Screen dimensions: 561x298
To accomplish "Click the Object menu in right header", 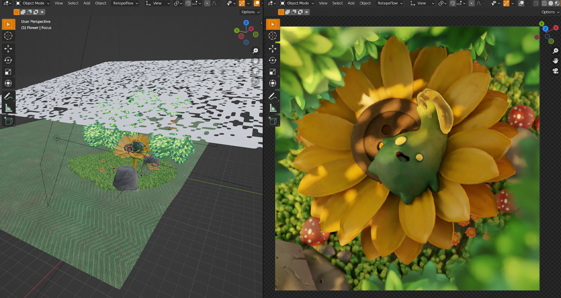I will tap(364, 3).
